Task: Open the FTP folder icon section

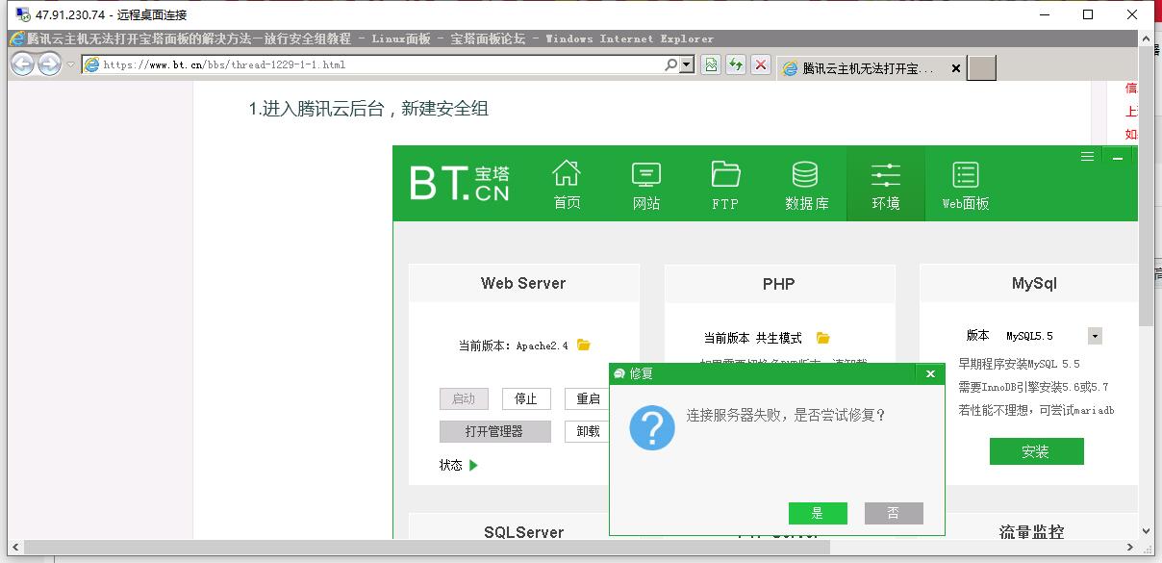Action: pyautogui.click(x=725, y=184)
